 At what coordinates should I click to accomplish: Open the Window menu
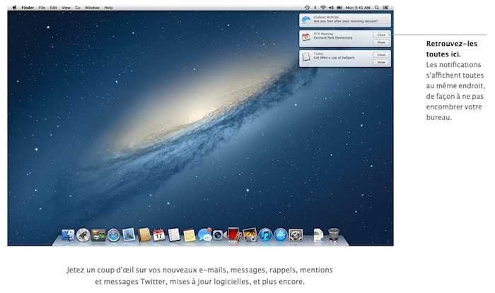click(x=92, y=7)
